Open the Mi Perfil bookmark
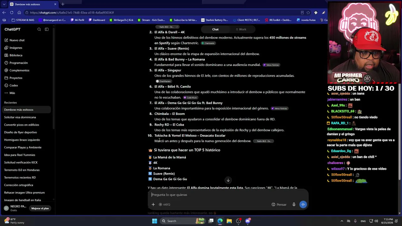This screenshot has width=402, height=226. click(77, 20)
